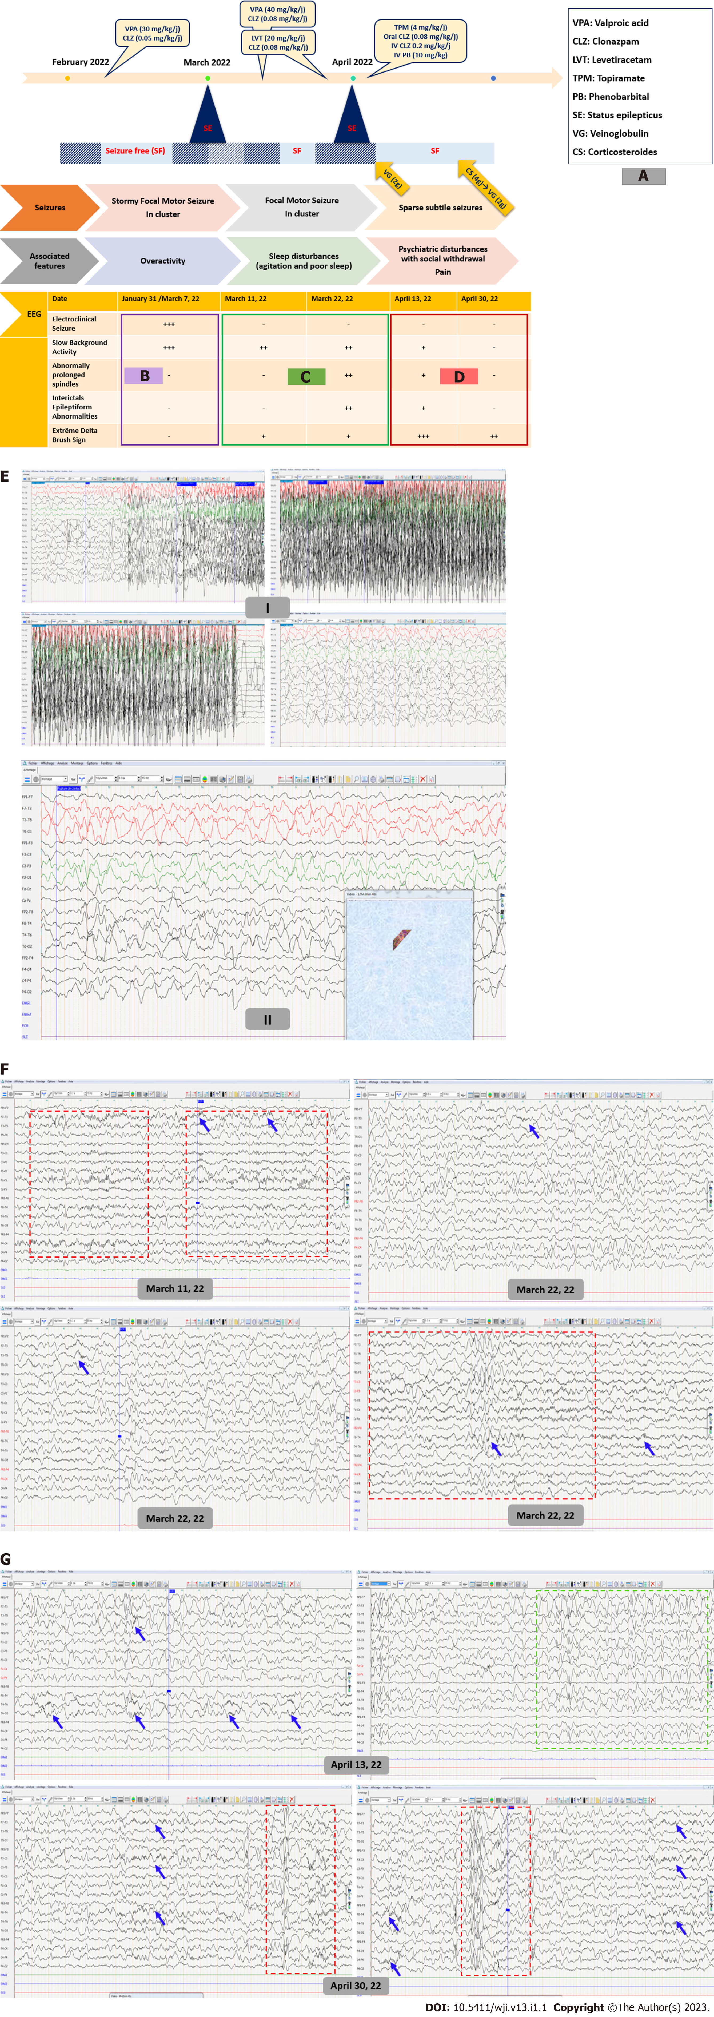The height and width of the screenshot is (2017, 714).
Task: Open the Montage menu in the large EEG window
Action: click(x=78, y=763)
